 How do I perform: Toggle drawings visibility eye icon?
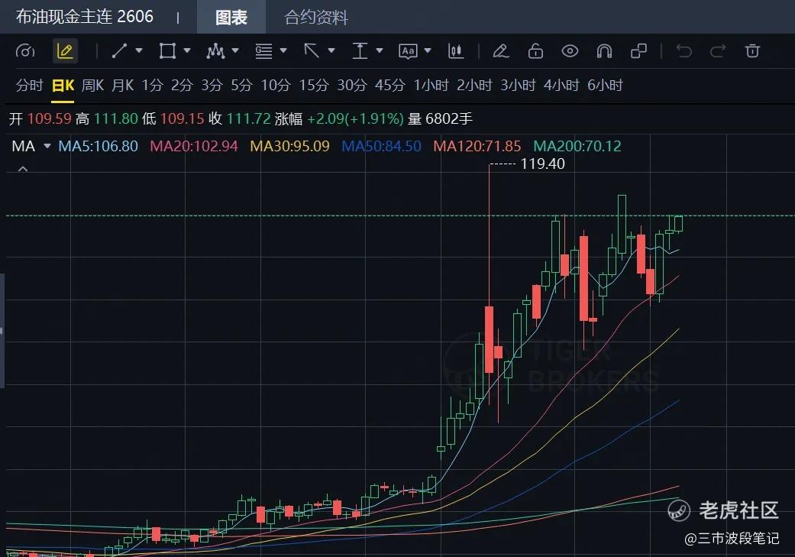pyautogui.click(x=570, y=50)
